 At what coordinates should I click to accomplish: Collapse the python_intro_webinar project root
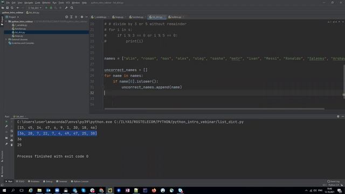click(x=6, y=22)
